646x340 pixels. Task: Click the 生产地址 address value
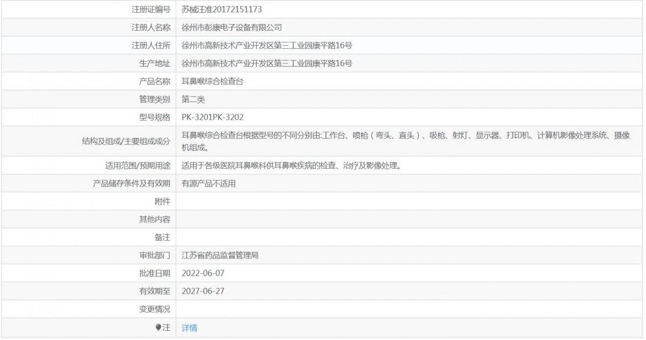[267, 63]
